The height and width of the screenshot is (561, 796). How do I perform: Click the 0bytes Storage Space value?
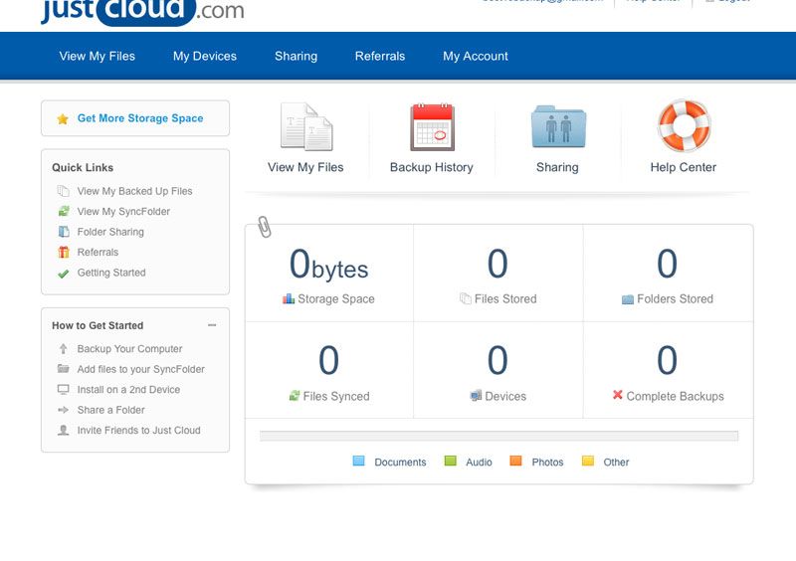pyautogui.click(x=328, y=265)
